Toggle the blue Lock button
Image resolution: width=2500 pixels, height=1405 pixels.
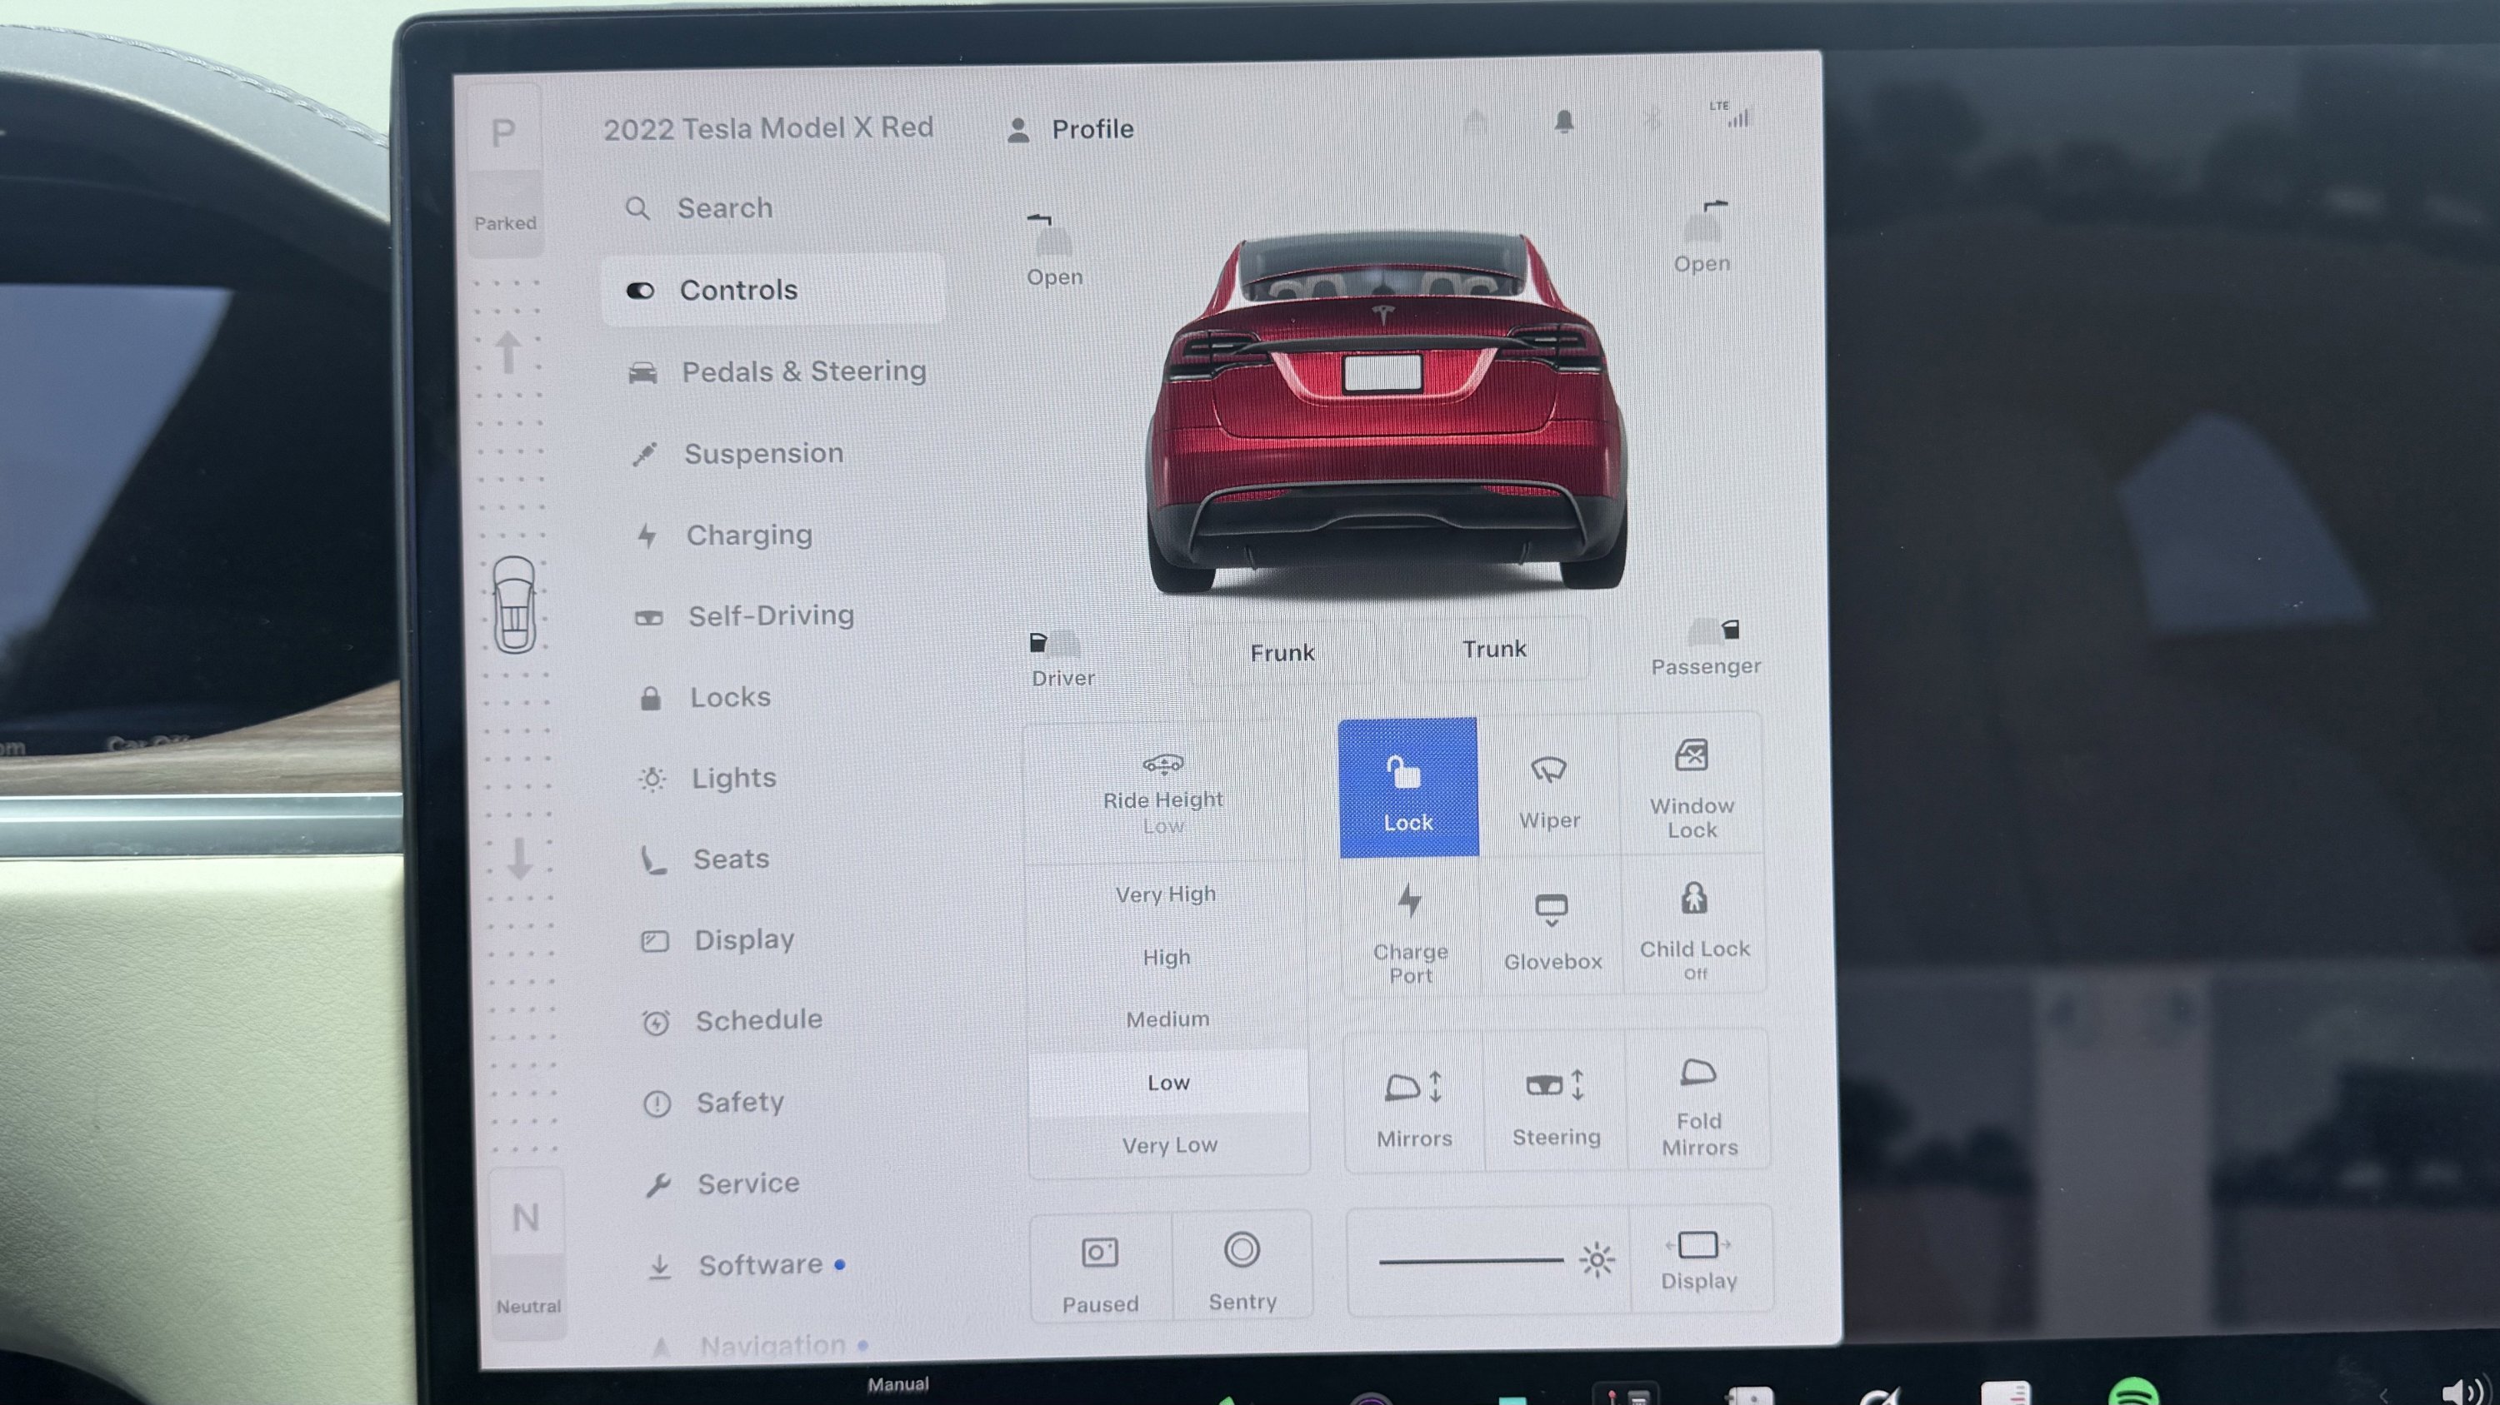[x=1408, y=787]
